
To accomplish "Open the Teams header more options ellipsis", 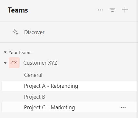I will point(100,10).
